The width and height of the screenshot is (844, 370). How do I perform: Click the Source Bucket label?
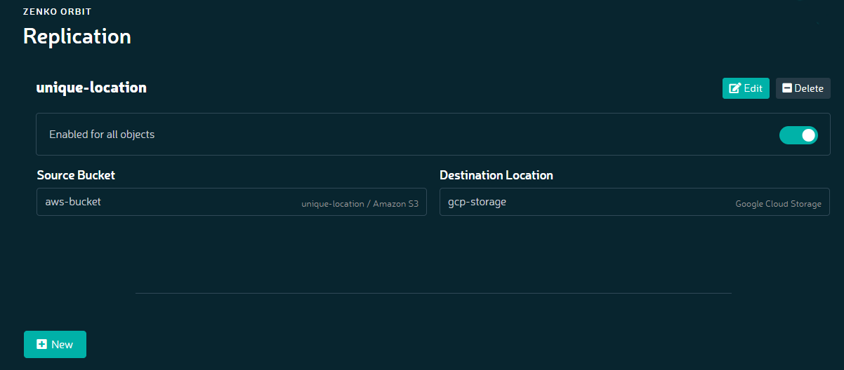[76, 175]
